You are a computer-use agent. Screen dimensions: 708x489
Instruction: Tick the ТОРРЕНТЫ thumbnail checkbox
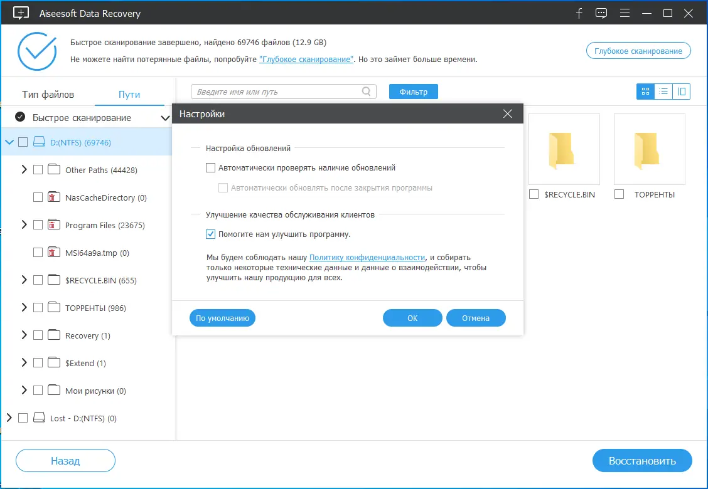619,194
